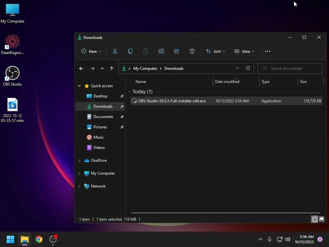Switch to details view layout icon
This screenshot has width=329, height=247.
coord(315,219)
